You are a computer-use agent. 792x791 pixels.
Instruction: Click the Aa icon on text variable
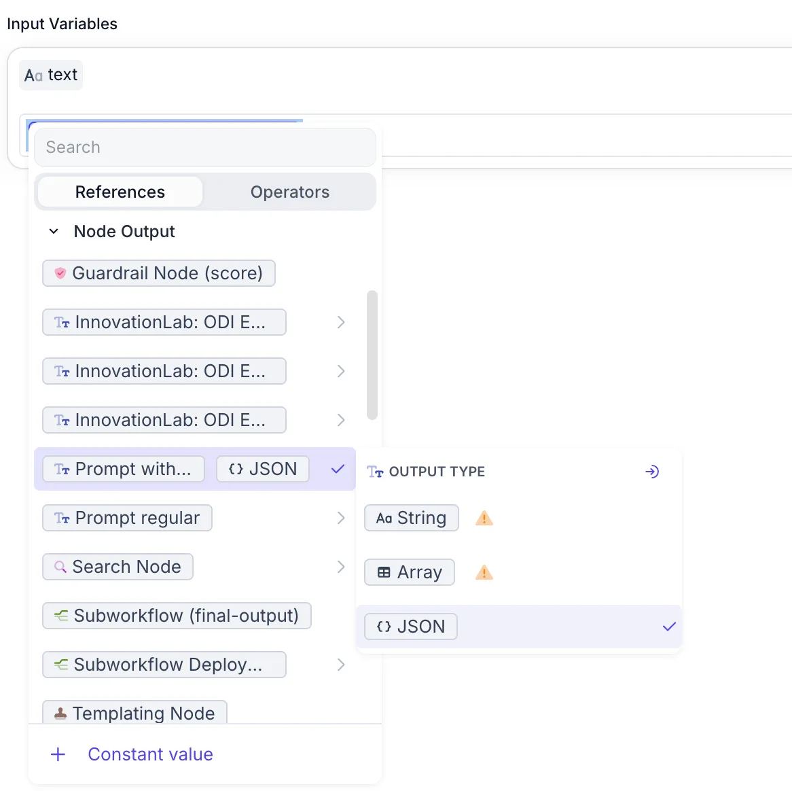click(33, 75)
